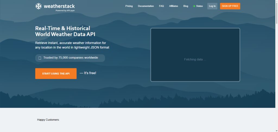Click the '— It's free!' text

(x=88, y=73)
